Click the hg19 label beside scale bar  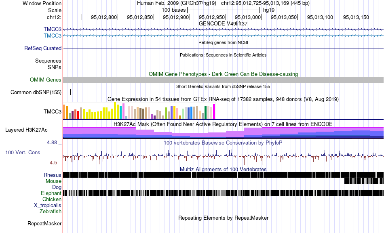coord(269,10)
